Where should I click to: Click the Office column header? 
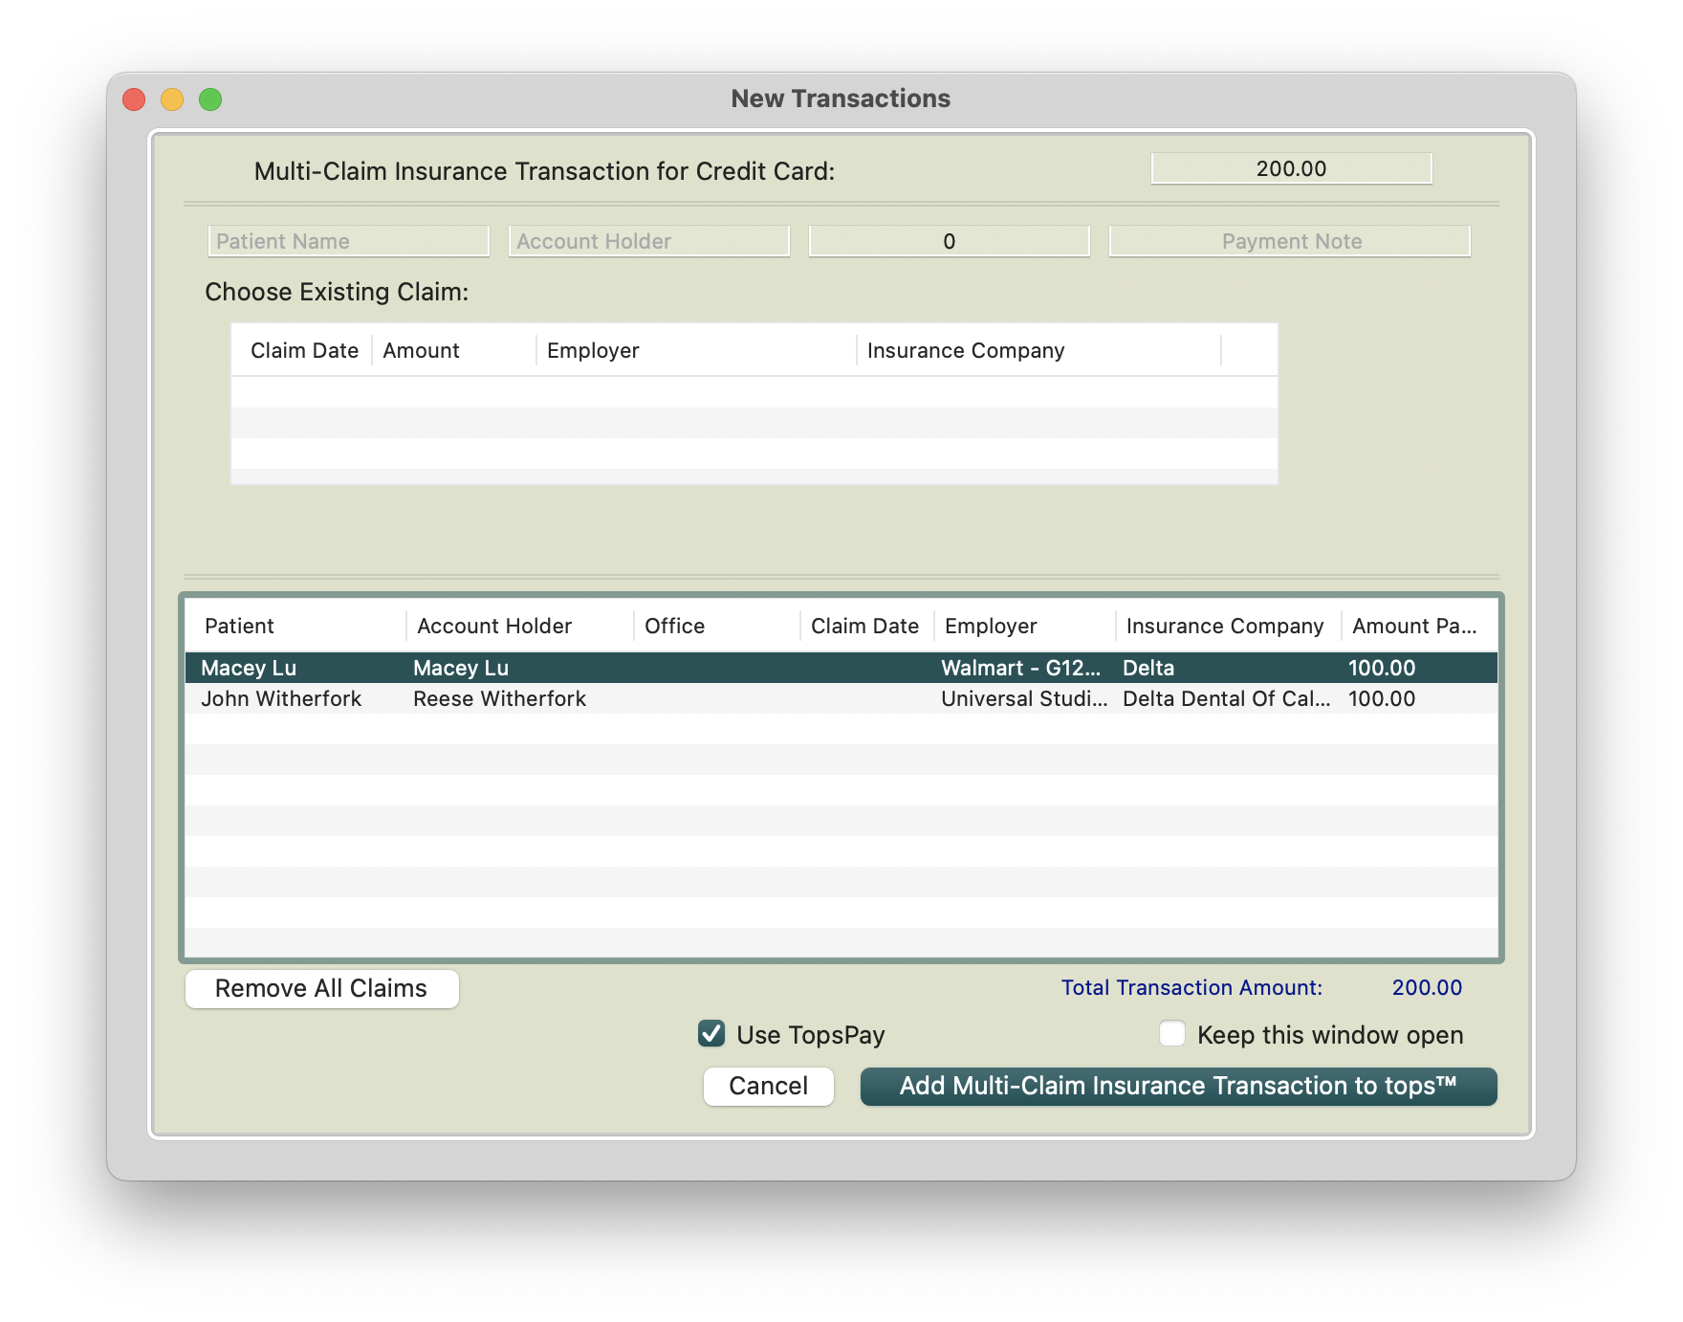point(717,626)
